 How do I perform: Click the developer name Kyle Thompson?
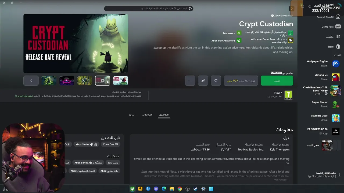[280, 150]
